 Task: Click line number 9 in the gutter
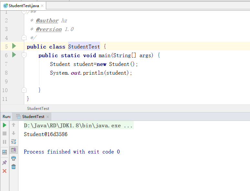pyautogui.click(x=6, y=81)
